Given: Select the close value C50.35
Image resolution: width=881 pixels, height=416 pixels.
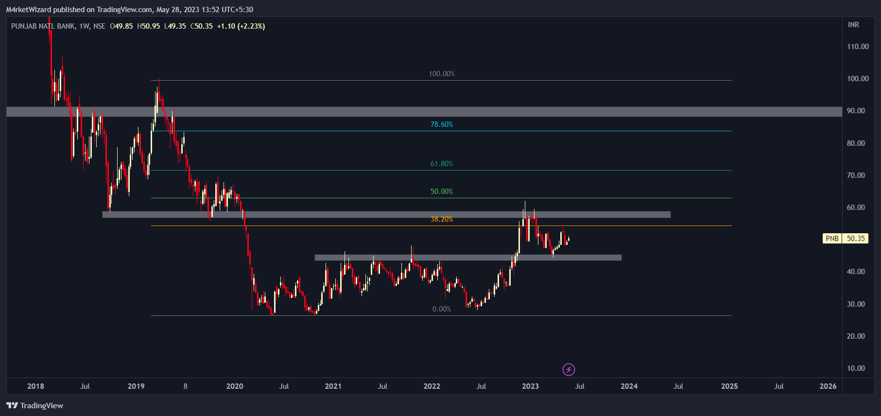Looking at the screenshot, I should point(202,26).
